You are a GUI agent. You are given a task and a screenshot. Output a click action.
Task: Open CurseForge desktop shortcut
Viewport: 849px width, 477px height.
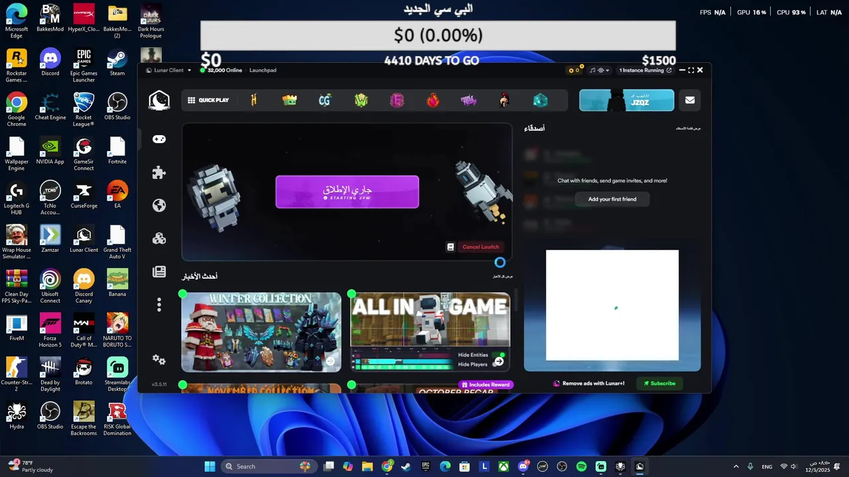84,195
